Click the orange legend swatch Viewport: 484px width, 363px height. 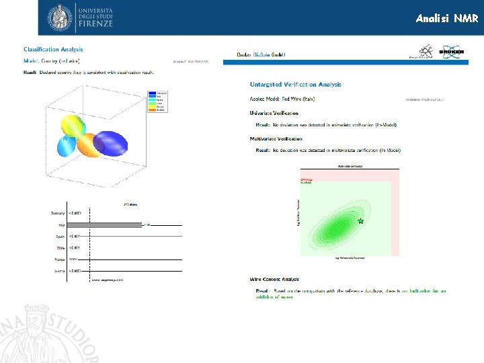152,110
